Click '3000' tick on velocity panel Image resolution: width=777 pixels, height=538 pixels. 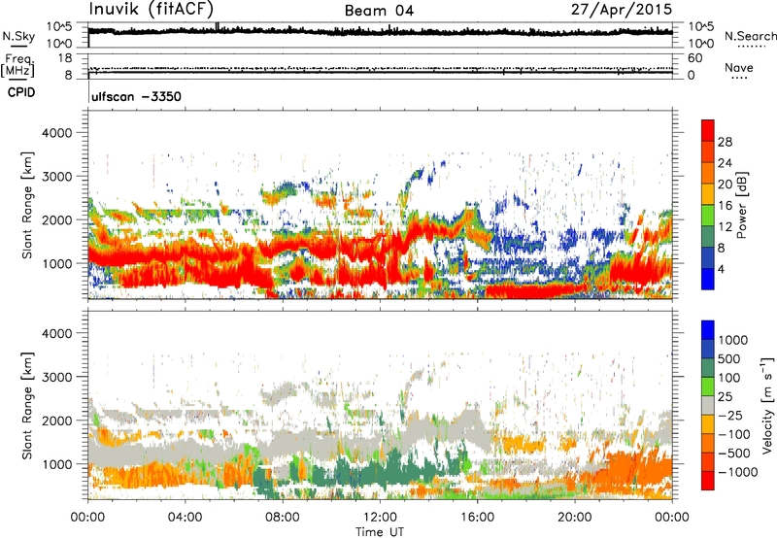(x=57, y=377)
